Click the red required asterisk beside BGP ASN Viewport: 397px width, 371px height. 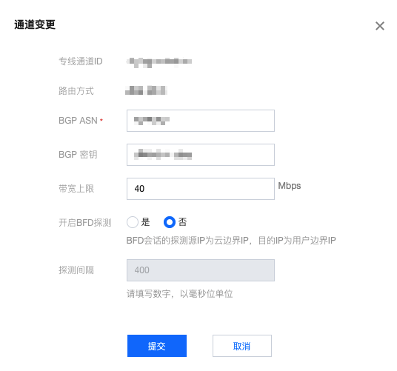(101, 120)
